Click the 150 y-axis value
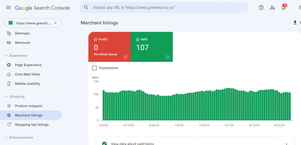301x145 pixels. pyautogui.click(x=96, y=82)
